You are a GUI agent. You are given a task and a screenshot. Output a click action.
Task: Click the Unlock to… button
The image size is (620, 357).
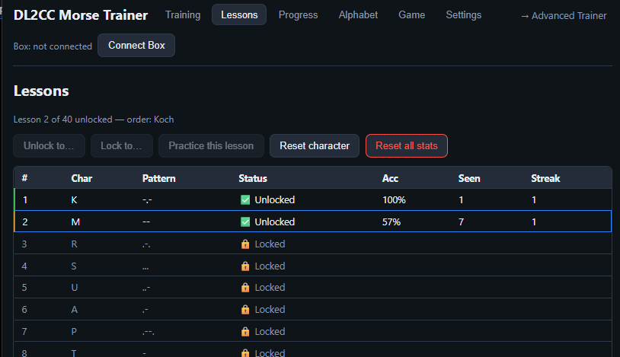(49, 146)
